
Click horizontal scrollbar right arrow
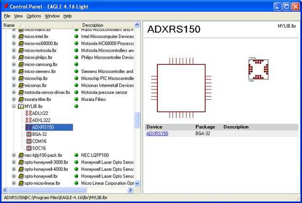131,190
